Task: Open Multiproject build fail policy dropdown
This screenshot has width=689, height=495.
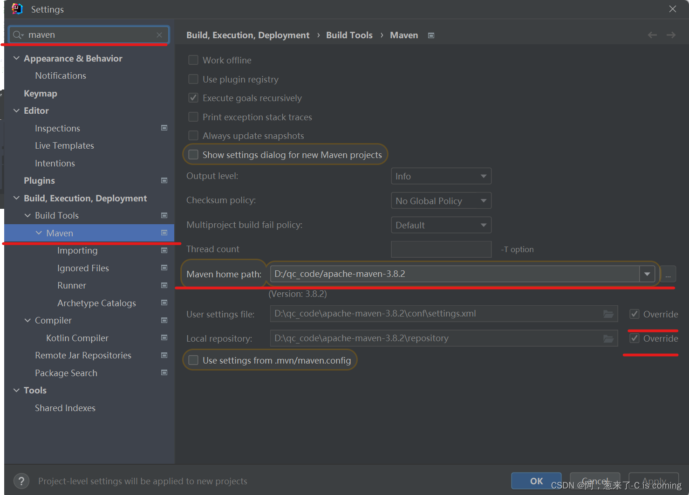Action: 441,225
